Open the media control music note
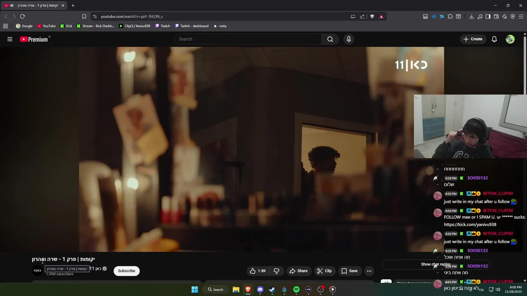Image resolution: width=527 pixels, height=296 pixels. click(480, 16)
